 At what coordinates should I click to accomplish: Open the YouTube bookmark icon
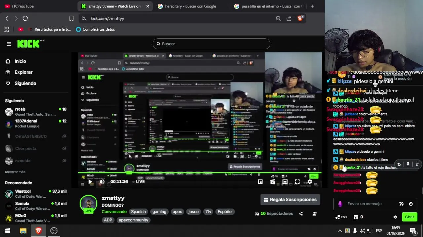click(x=20, y=29)
